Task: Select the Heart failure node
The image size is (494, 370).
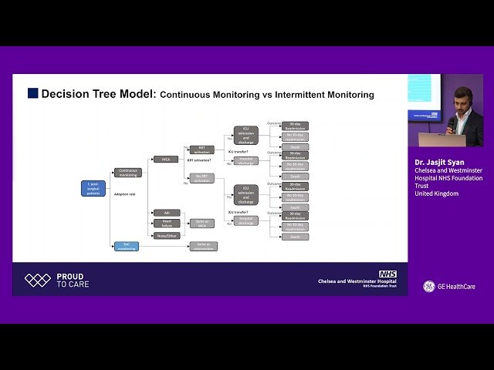Action: coord(166,224)
